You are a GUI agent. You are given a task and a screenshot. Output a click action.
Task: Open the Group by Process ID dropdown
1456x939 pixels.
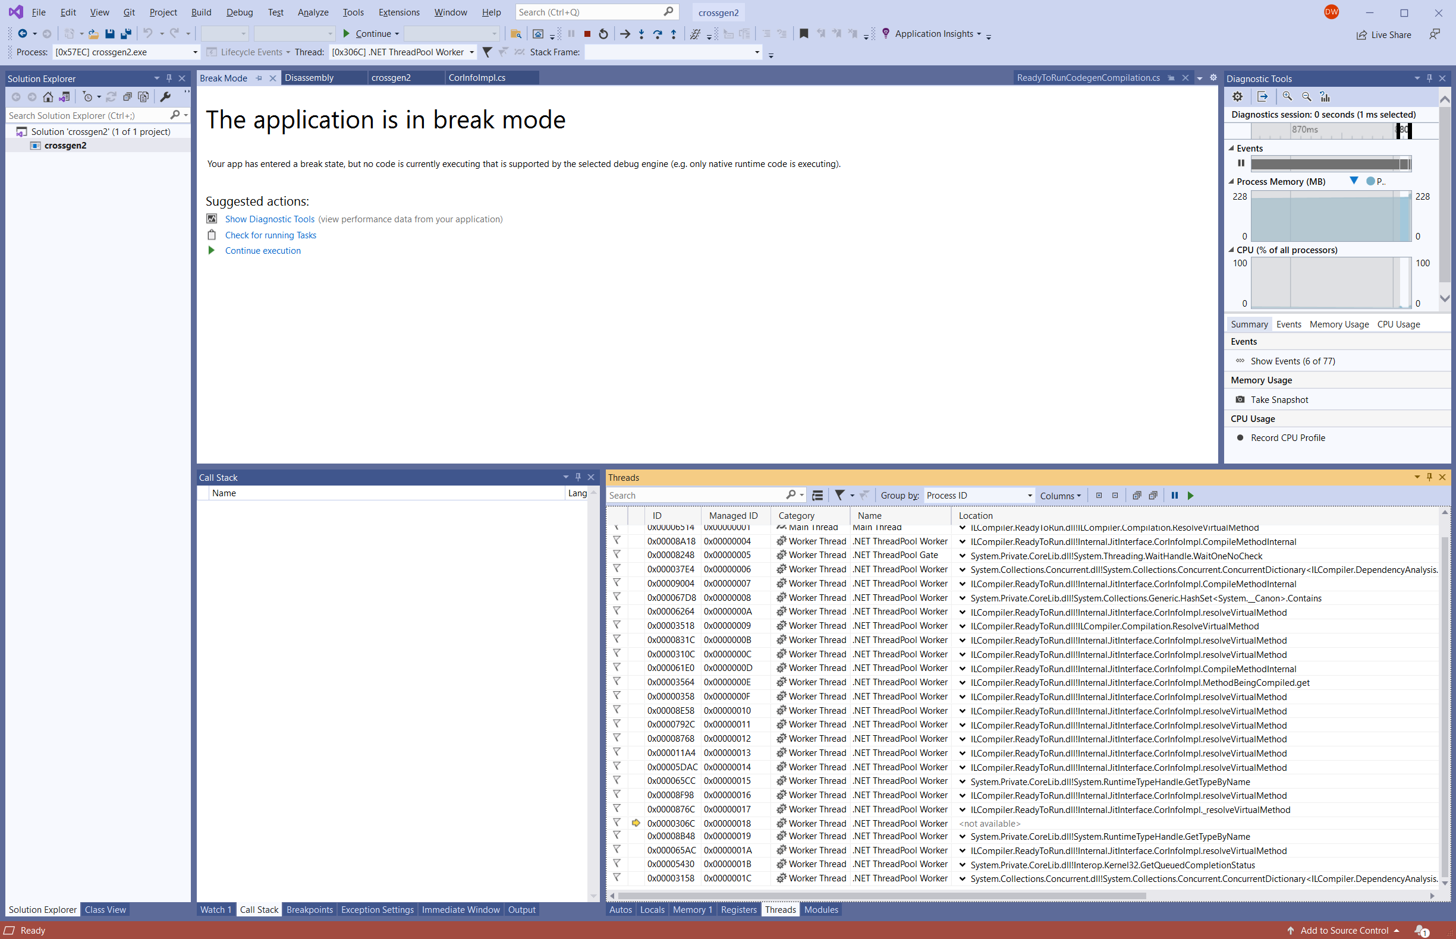980,496
